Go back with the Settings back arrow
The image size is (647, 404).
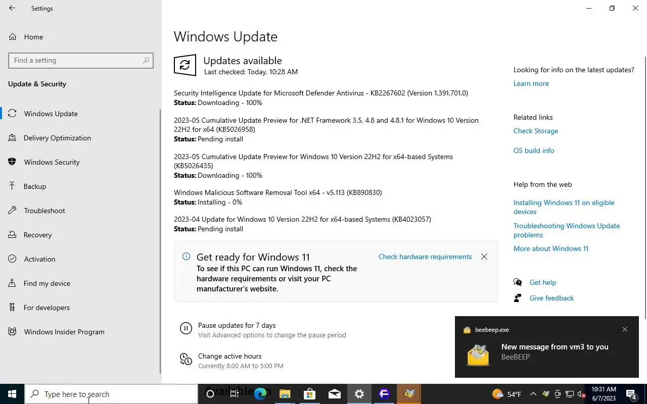click(x=12, y=9)
